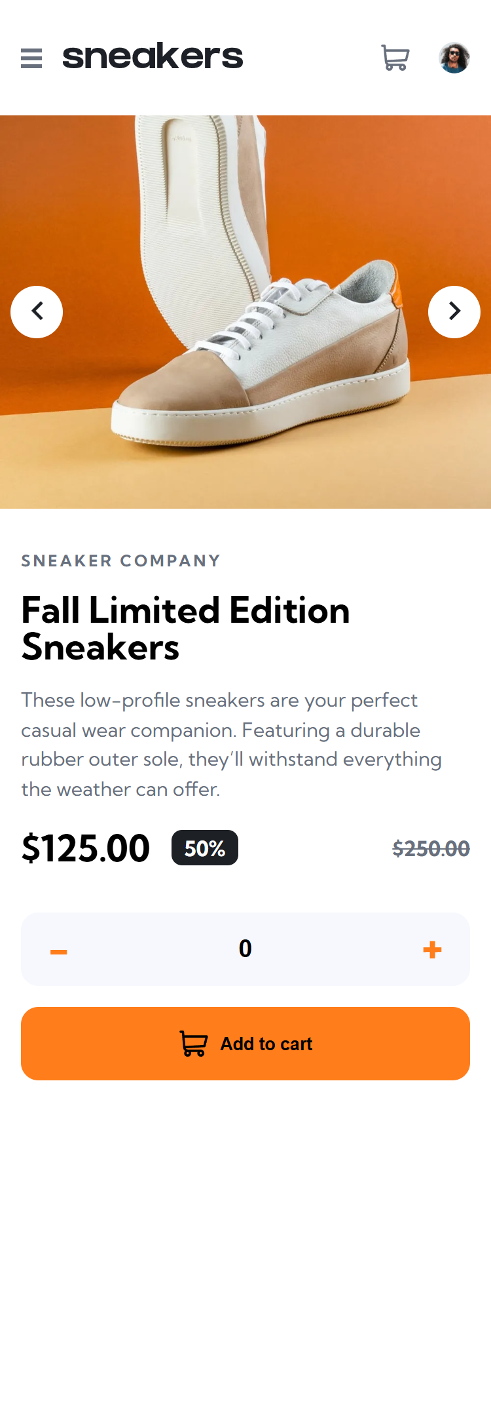Click the 50% discount badge
Screen dimensions: 491x1416
click(x=205, y=848)
